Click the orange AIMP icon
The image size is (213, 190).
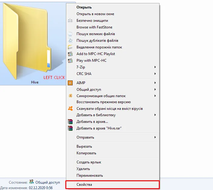(x=70, y=83)
